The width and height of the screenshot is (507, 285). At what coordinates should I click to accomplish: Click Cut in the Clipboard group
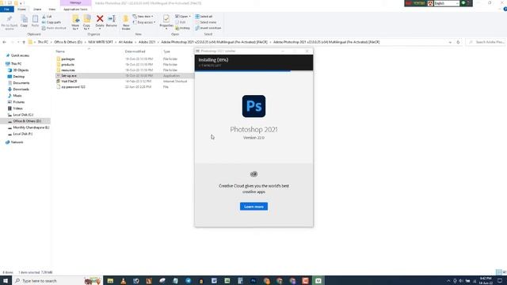(x=47, y=17)
